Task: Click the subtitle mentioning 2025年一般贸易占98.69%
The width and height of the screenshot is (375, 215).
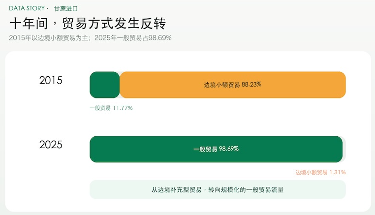Action: click(133, 38)
